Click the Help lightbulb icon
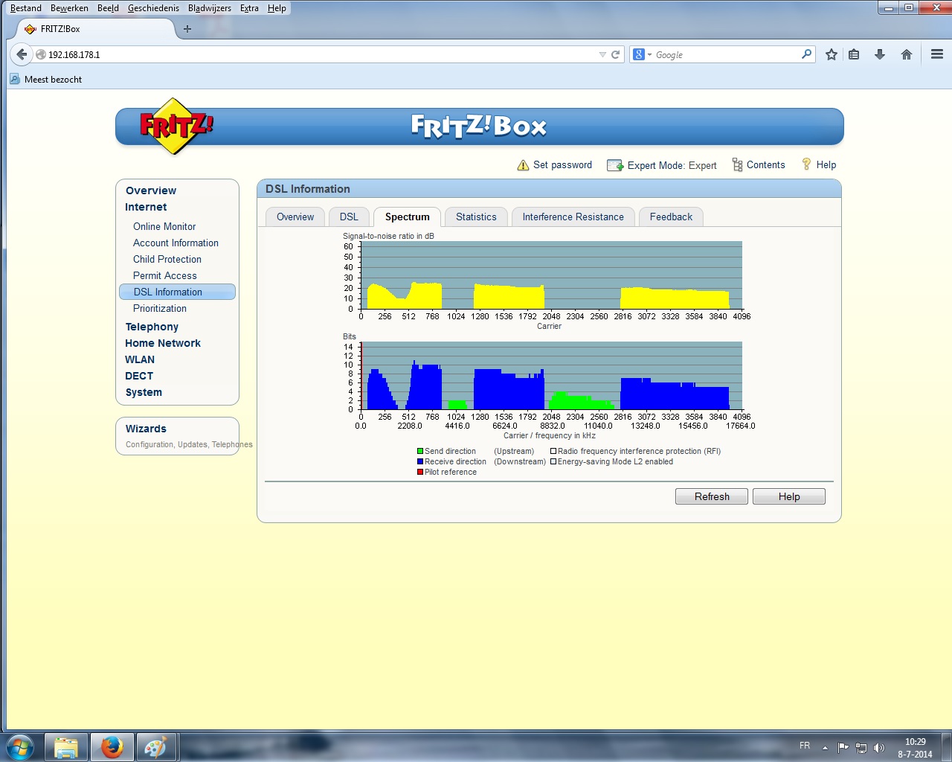952x762 pixels. click(806, 164)
